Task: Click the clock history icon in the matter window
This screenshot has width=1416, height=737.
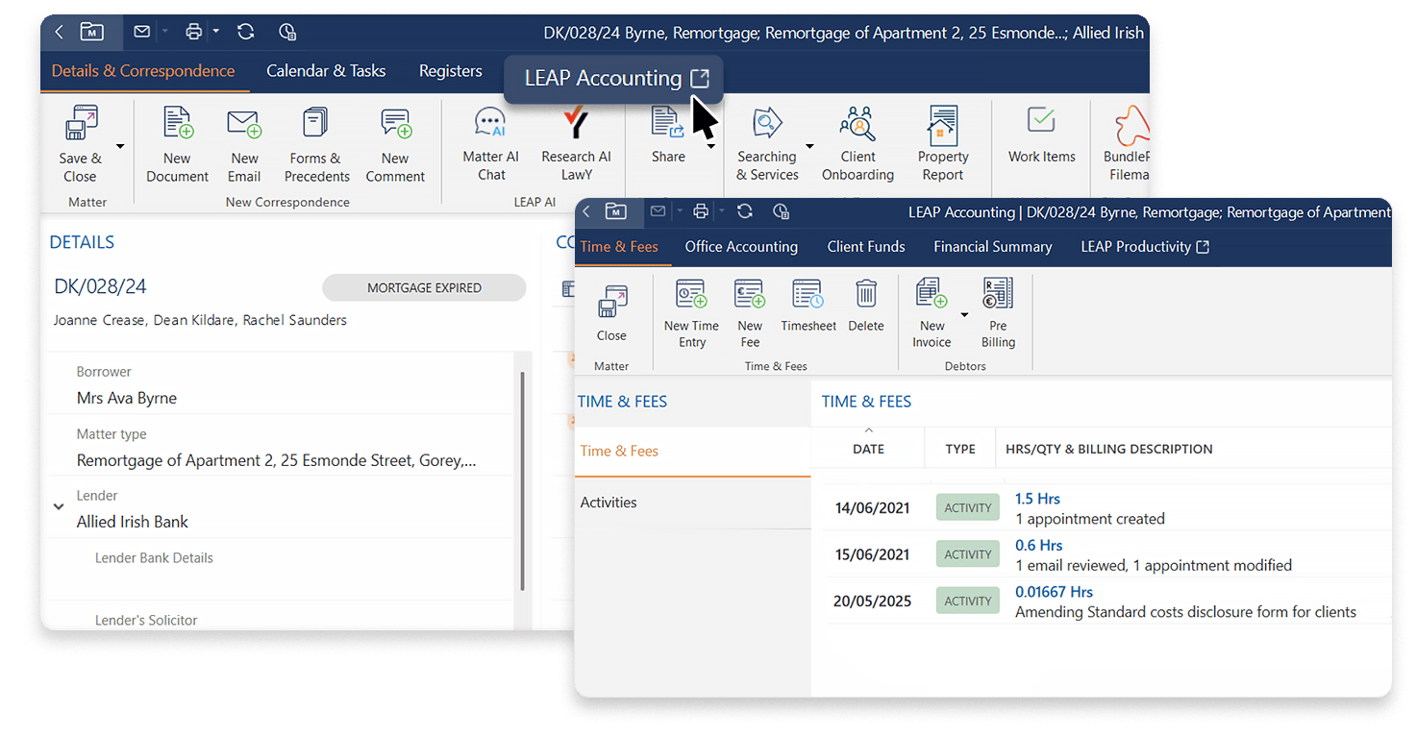Action: click(x=286, y=32)
